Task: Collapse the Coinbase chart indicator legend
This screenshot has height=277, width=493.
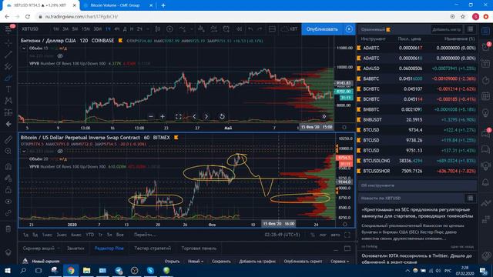Action: point(24,48)
